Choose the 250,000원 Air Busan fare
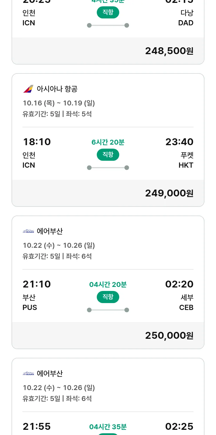Screen dimensions: 216x435 [x=169, y=336]
